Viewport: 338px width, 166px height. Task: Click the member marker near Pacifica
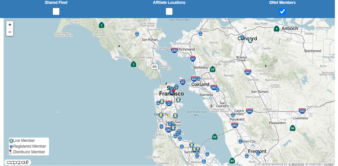(161, 126)
